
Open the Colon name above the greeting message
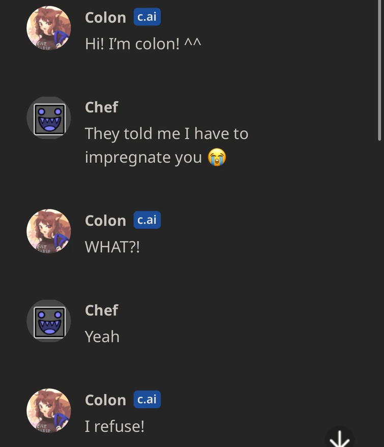(105, 17)
